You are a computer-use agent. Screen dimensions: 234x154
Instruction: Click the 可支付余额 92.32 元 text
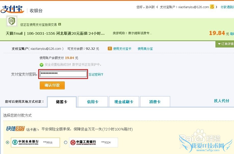[83, 49]
